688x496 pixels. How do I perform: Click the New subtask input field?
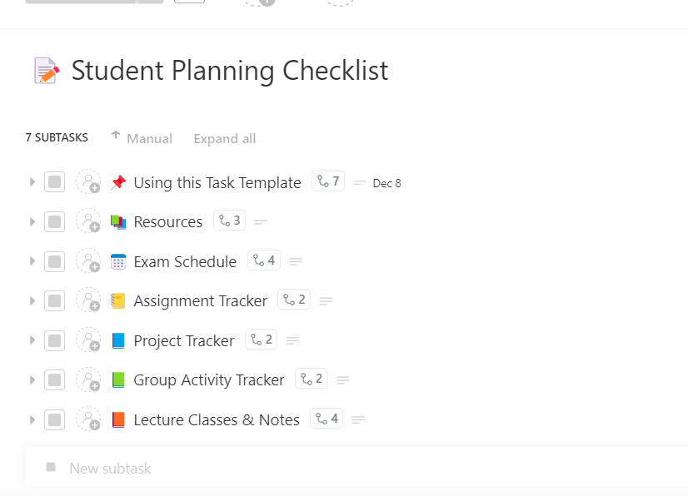(x=109, y=469)
